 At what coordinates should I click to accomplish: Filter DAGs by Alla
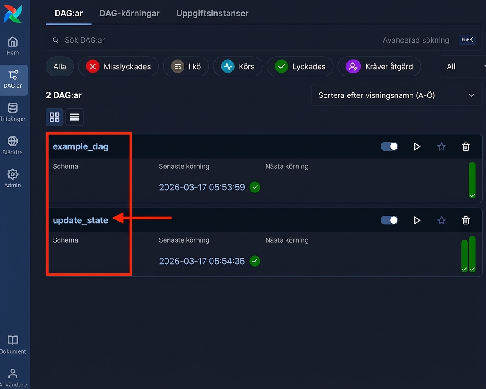(x=59, y=66)
